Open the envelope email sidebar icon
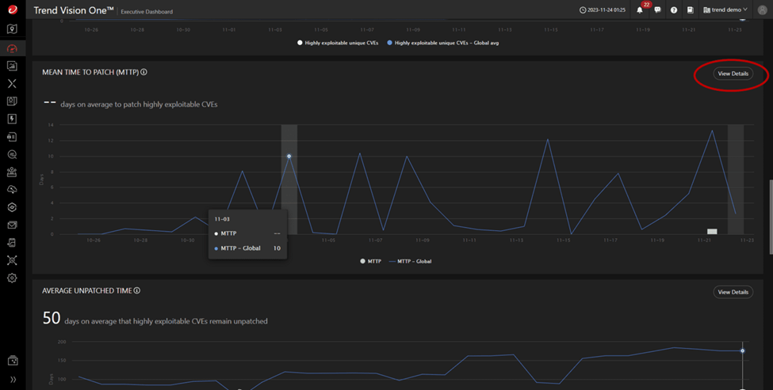 click(12, 225)
